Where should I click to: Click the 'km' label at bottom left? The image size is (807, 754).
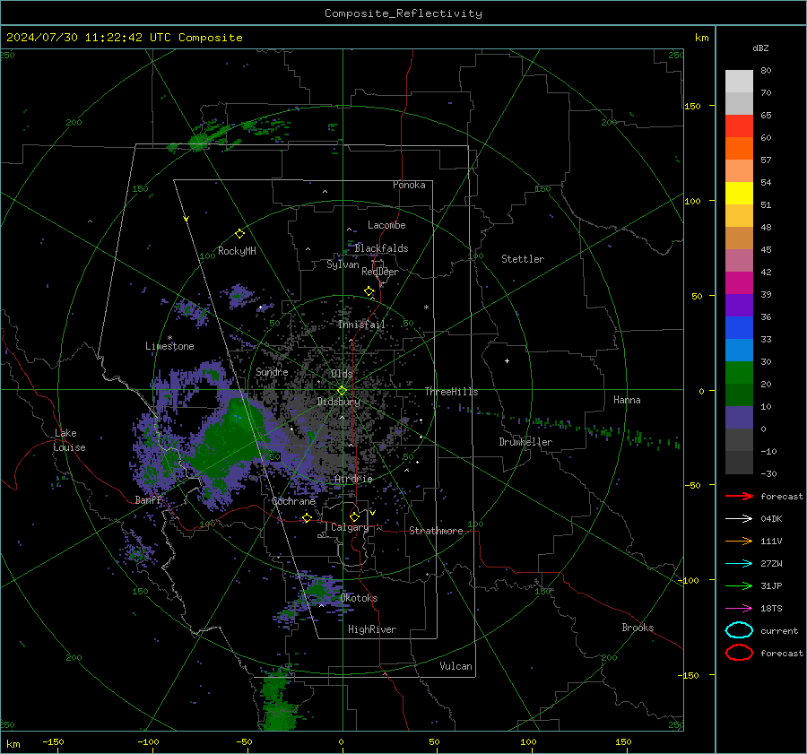tap(13, 744)
